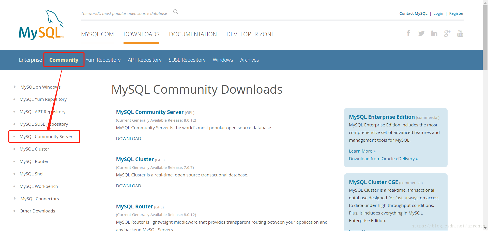Switch to Community tab
Image resolution: width=488 pixels, height=231 pixels.
point(64,60)
